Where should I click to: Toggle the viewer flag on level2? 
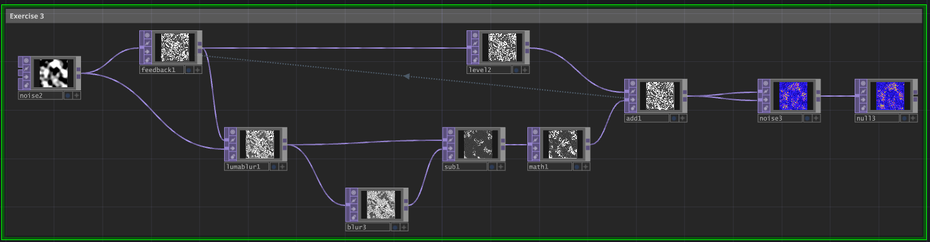tap(475, 35)
